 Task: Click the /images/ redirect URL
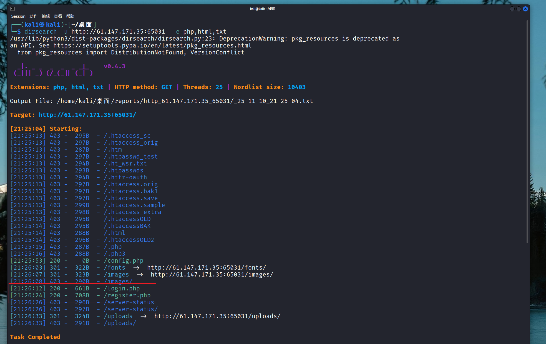[x=212, y=275]
